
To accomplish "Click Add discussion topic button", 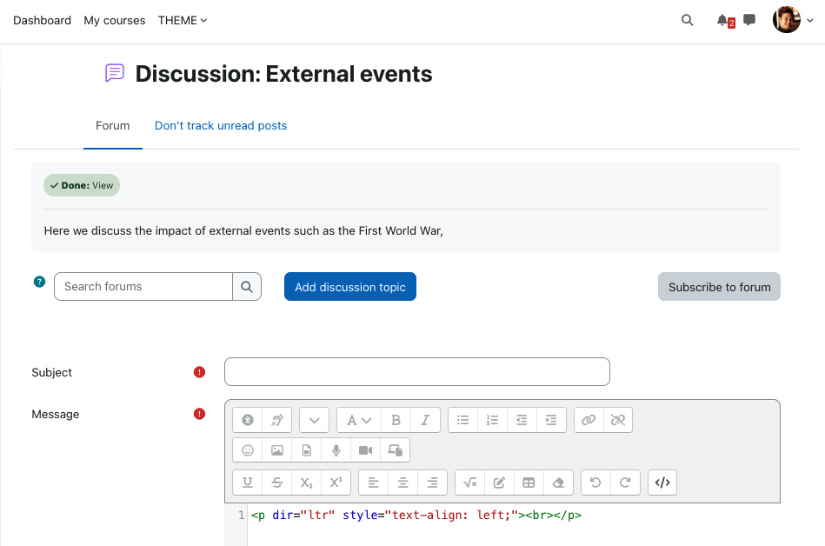I will click(349, 287).
